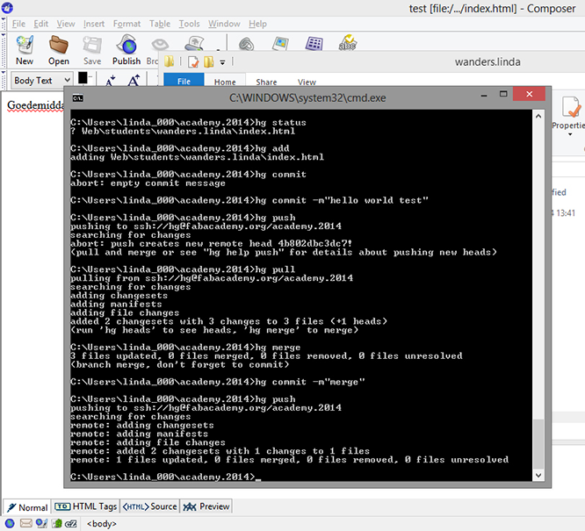Switch to HTML Tags edit mode tab
This screenshot has height=531, width=585.
[85, 506]
